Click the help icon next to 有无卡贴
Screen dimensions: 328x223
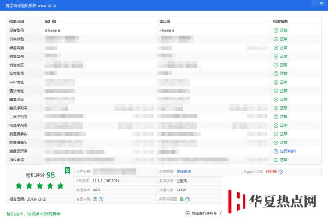(x=101, y=199)
